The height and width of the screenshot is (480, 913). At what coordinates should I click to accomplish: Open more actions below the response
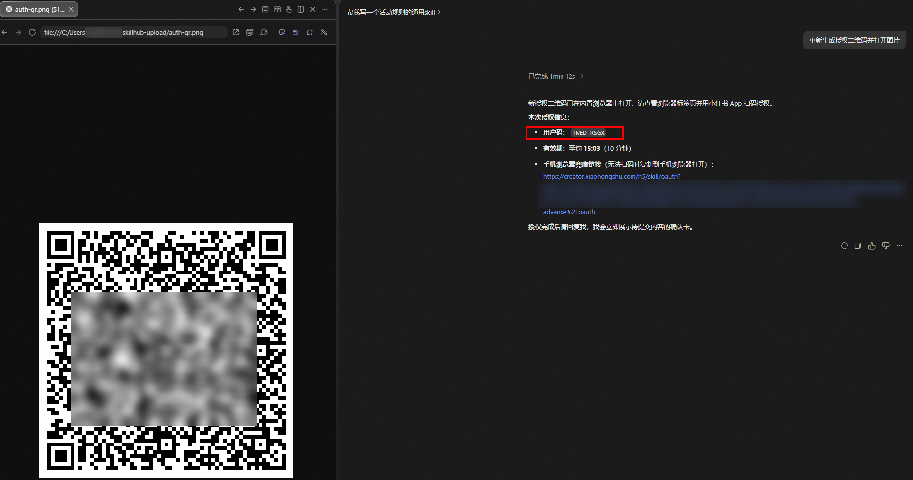point(900,246)
